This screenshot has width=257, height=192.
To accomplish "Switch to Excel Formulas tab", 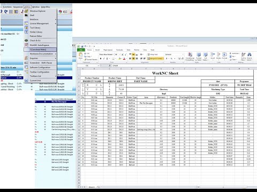I will click(119, 50).
